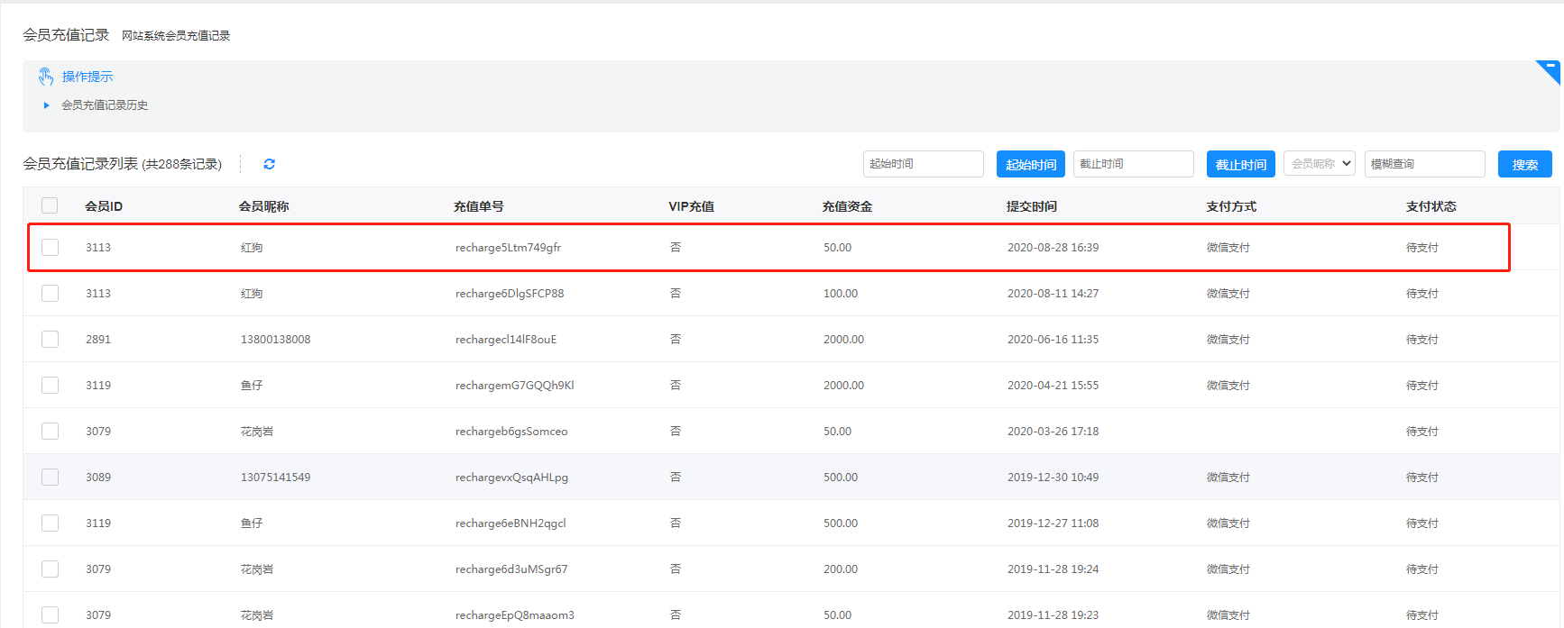Click the refresh icon beside record count
This screenshot has height=628, width=1564.
(x=269, y=164)
